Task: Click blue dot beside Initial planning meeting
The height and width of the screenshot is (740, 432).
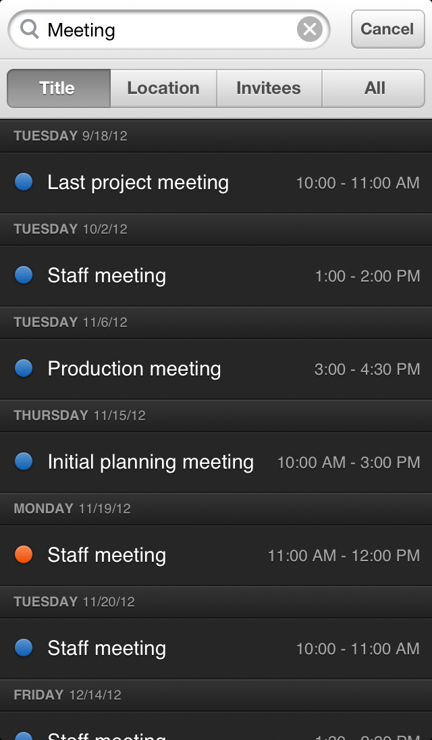Action: tap(24, 461)
